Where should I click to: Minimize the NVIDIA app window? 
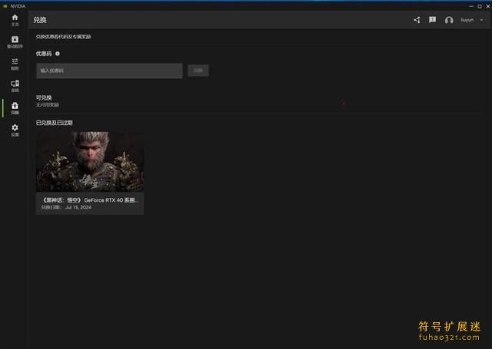pyautogui.click(x=471, y=6)
